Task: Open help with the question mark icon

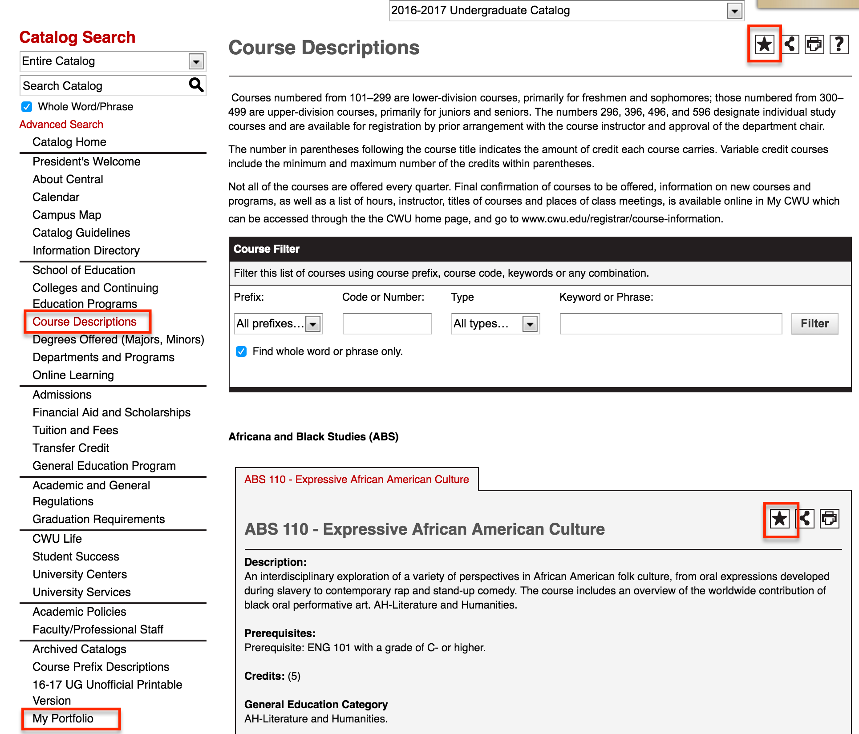Action: (x=839, y=44)
